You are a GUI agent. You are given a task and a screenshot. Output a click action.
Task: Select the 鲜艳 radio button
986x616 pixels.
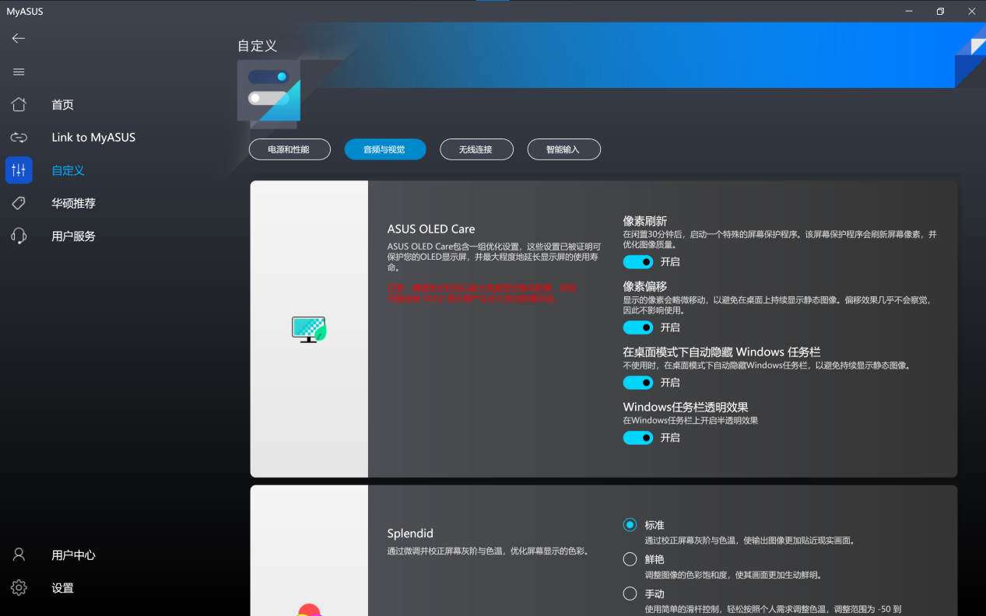click(x=630, y=559)
